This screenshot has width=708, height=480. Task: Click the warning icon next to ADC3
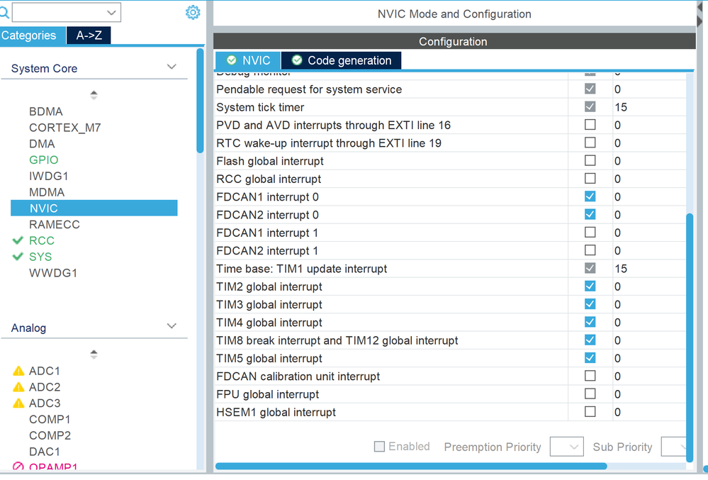(x=18, y=403)
